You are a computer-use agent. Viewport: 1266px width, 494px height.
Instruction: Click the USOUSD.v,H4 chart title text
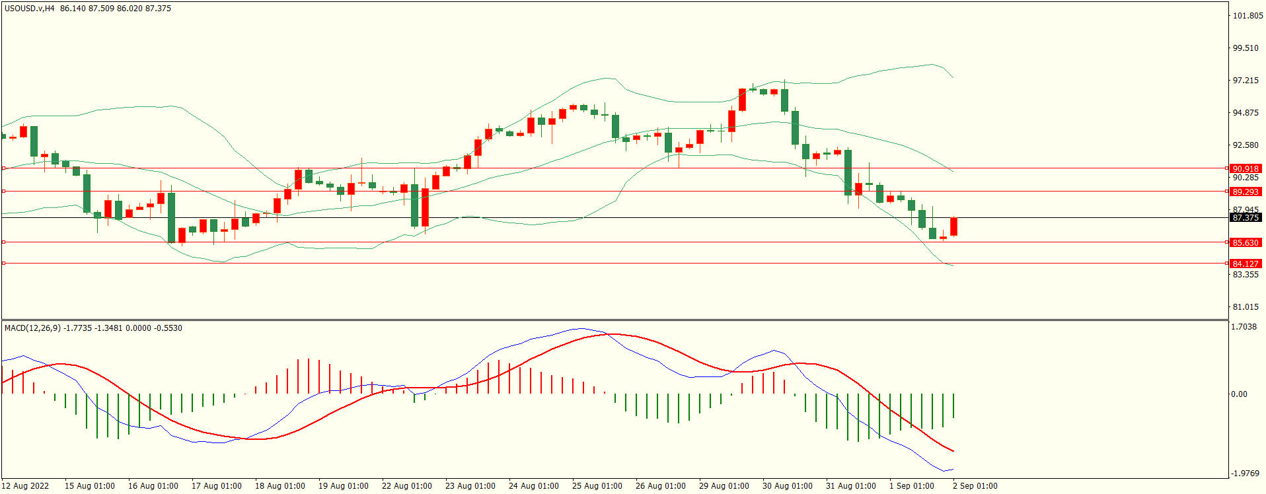30,9
